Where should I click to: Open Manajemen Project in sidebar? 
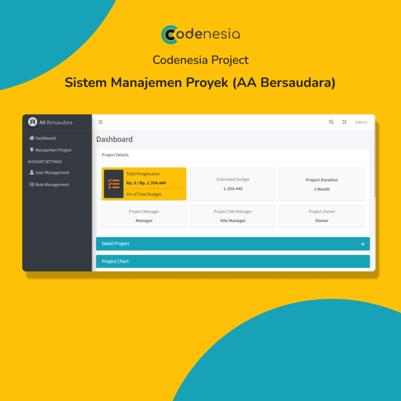53,150
